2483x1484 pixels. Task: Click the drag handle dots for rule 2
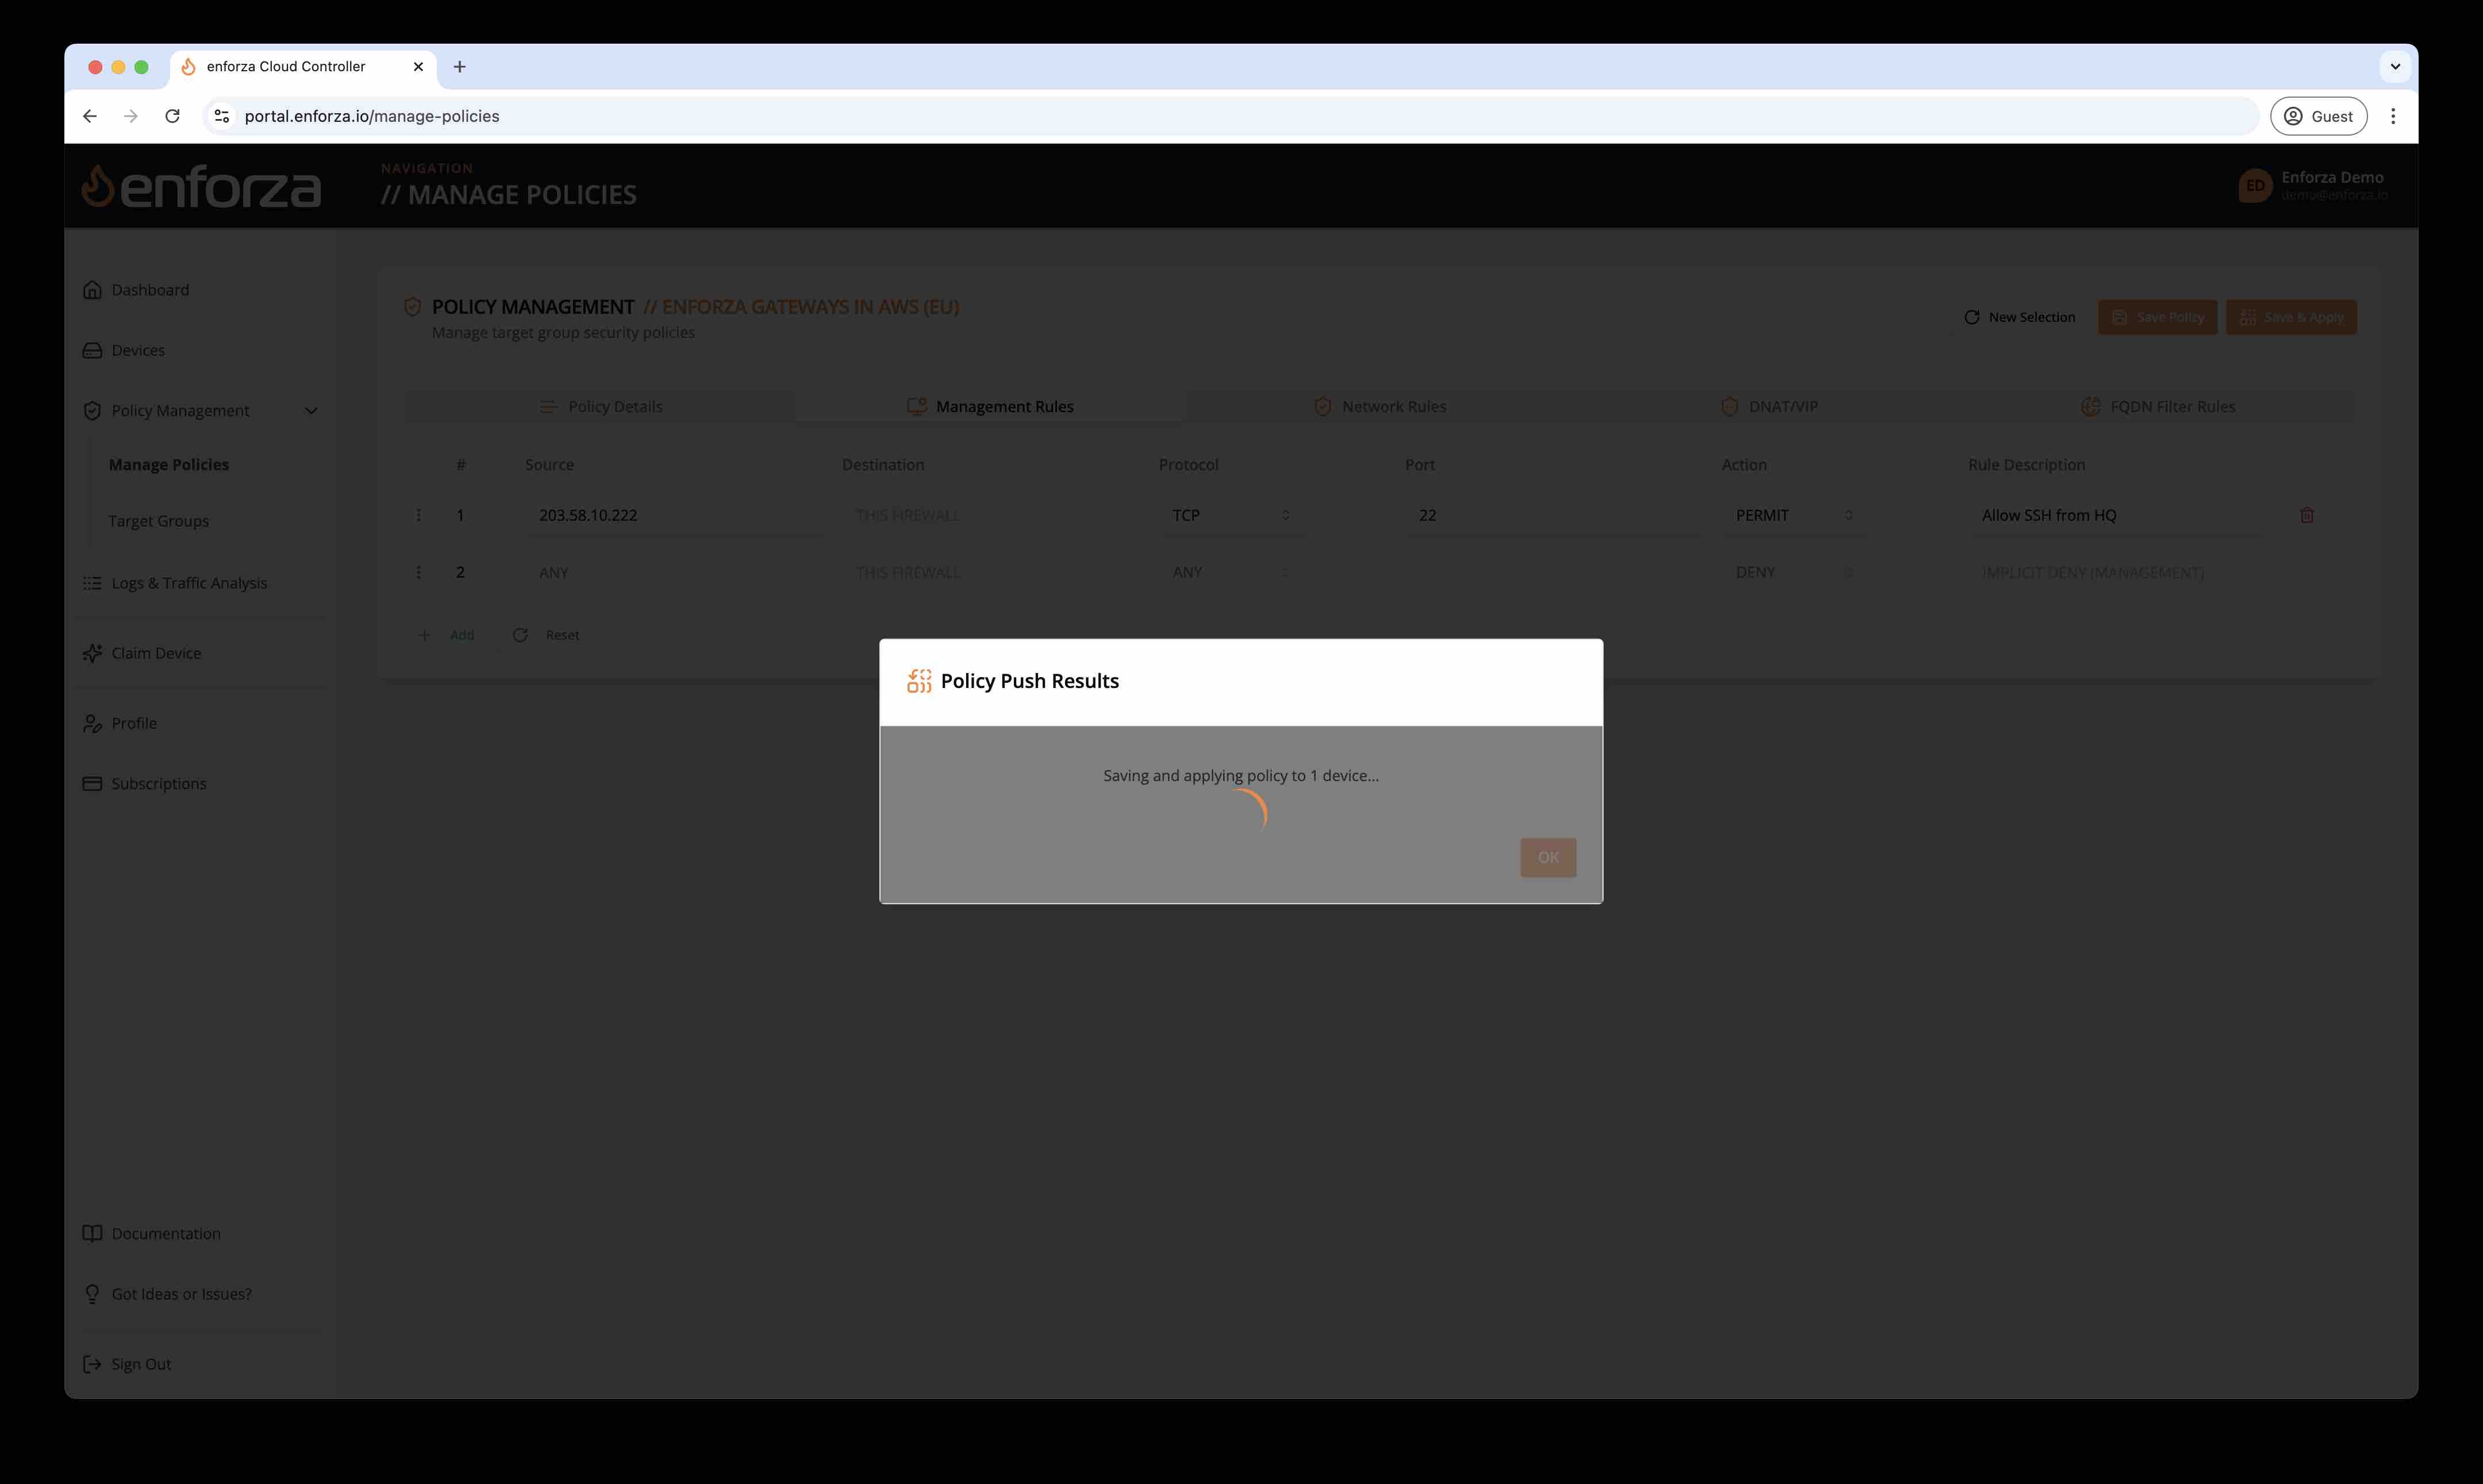click(x=419, y=572)
